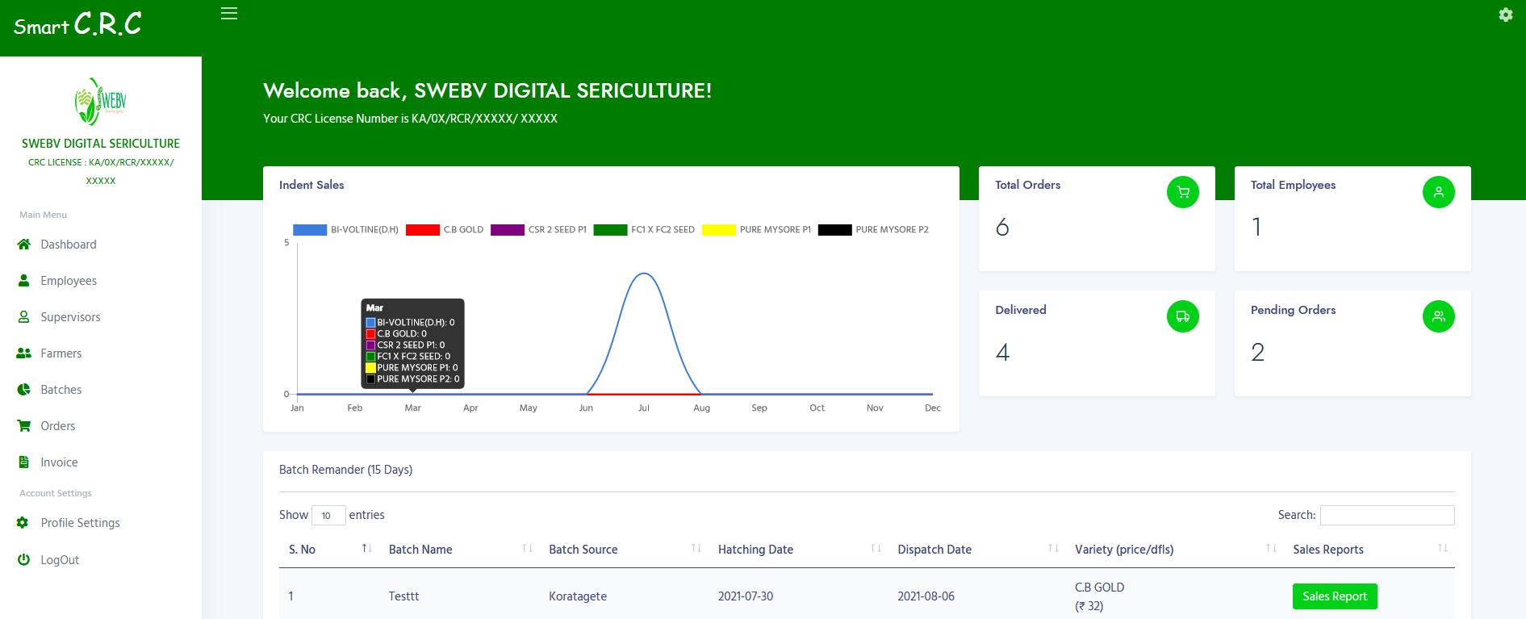Open Batches in the sidebar menu
The width and height of the screenshot is (1526, 619).
point(61,390)
